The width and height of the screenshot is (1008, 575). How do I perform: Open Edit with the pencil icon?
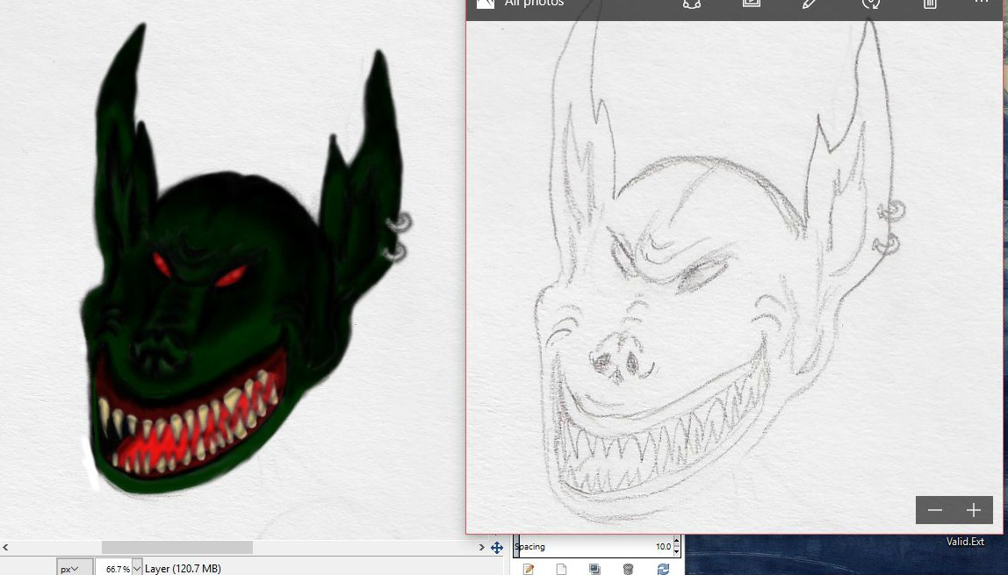coord(810,4)
